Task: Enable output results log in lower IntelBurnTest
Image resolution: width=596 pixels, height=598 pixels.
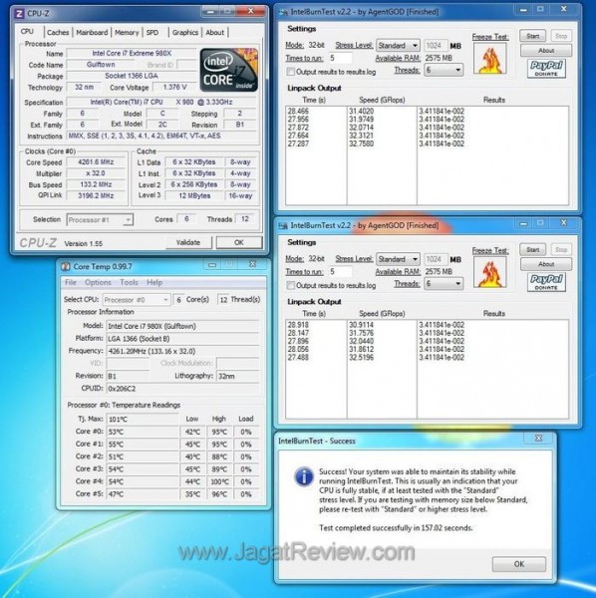Action: tap(291, 285)
